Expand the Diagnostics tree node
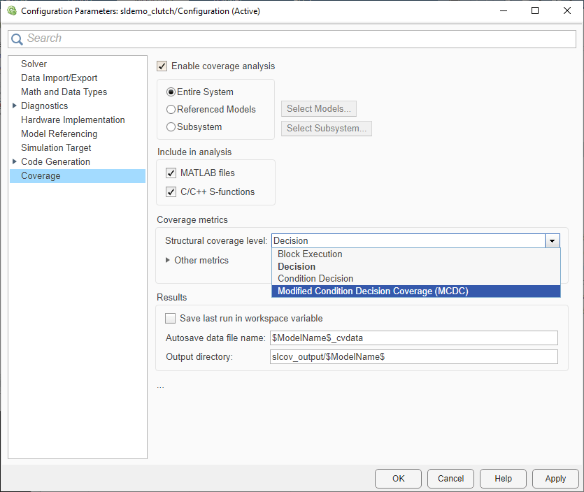The height and width of the screenshot is (492, 584). click(x=15, y=106)
